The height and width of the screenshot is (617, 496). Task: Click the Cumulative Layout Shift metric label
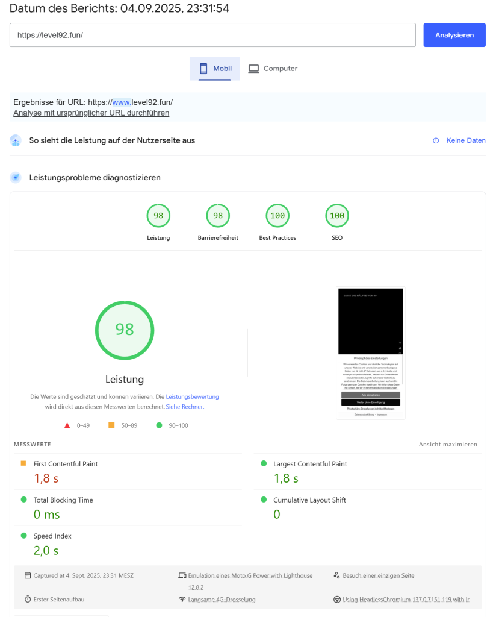310,500
